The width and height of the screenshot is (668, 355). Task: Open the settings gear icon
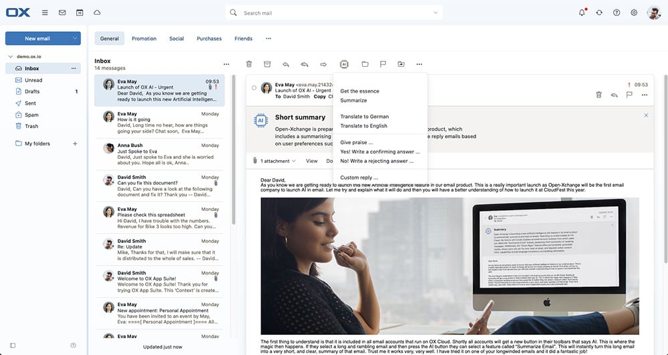634,13
